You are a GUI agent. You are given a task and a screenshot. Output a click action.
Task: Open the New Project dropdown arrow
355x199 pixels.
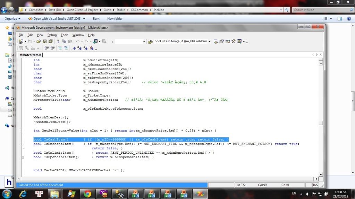pyautogui.click(x=26, y=42)
